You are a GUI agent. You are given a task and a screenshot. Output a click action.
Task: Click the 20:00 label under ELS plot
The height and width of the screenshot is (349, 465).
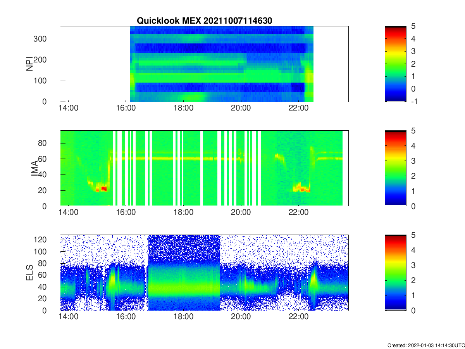click(x=241, y=317)
